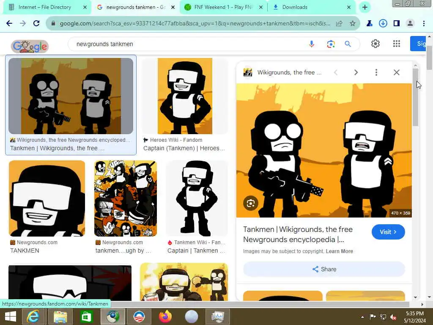Open the Tankmen Wikigrounds title link
This screenshot has width=433, height=325.
[x=298, y=234]
